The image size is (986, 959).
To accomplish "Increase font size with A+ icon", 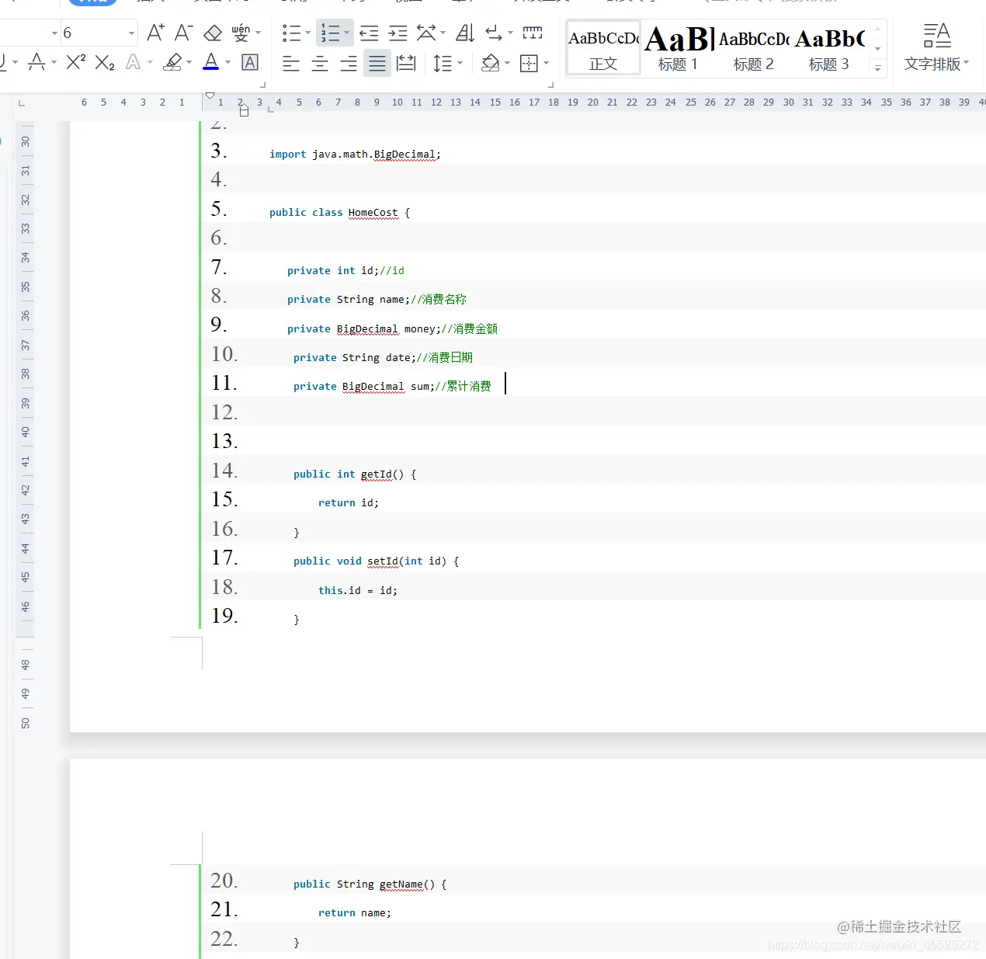I will 155,33.
